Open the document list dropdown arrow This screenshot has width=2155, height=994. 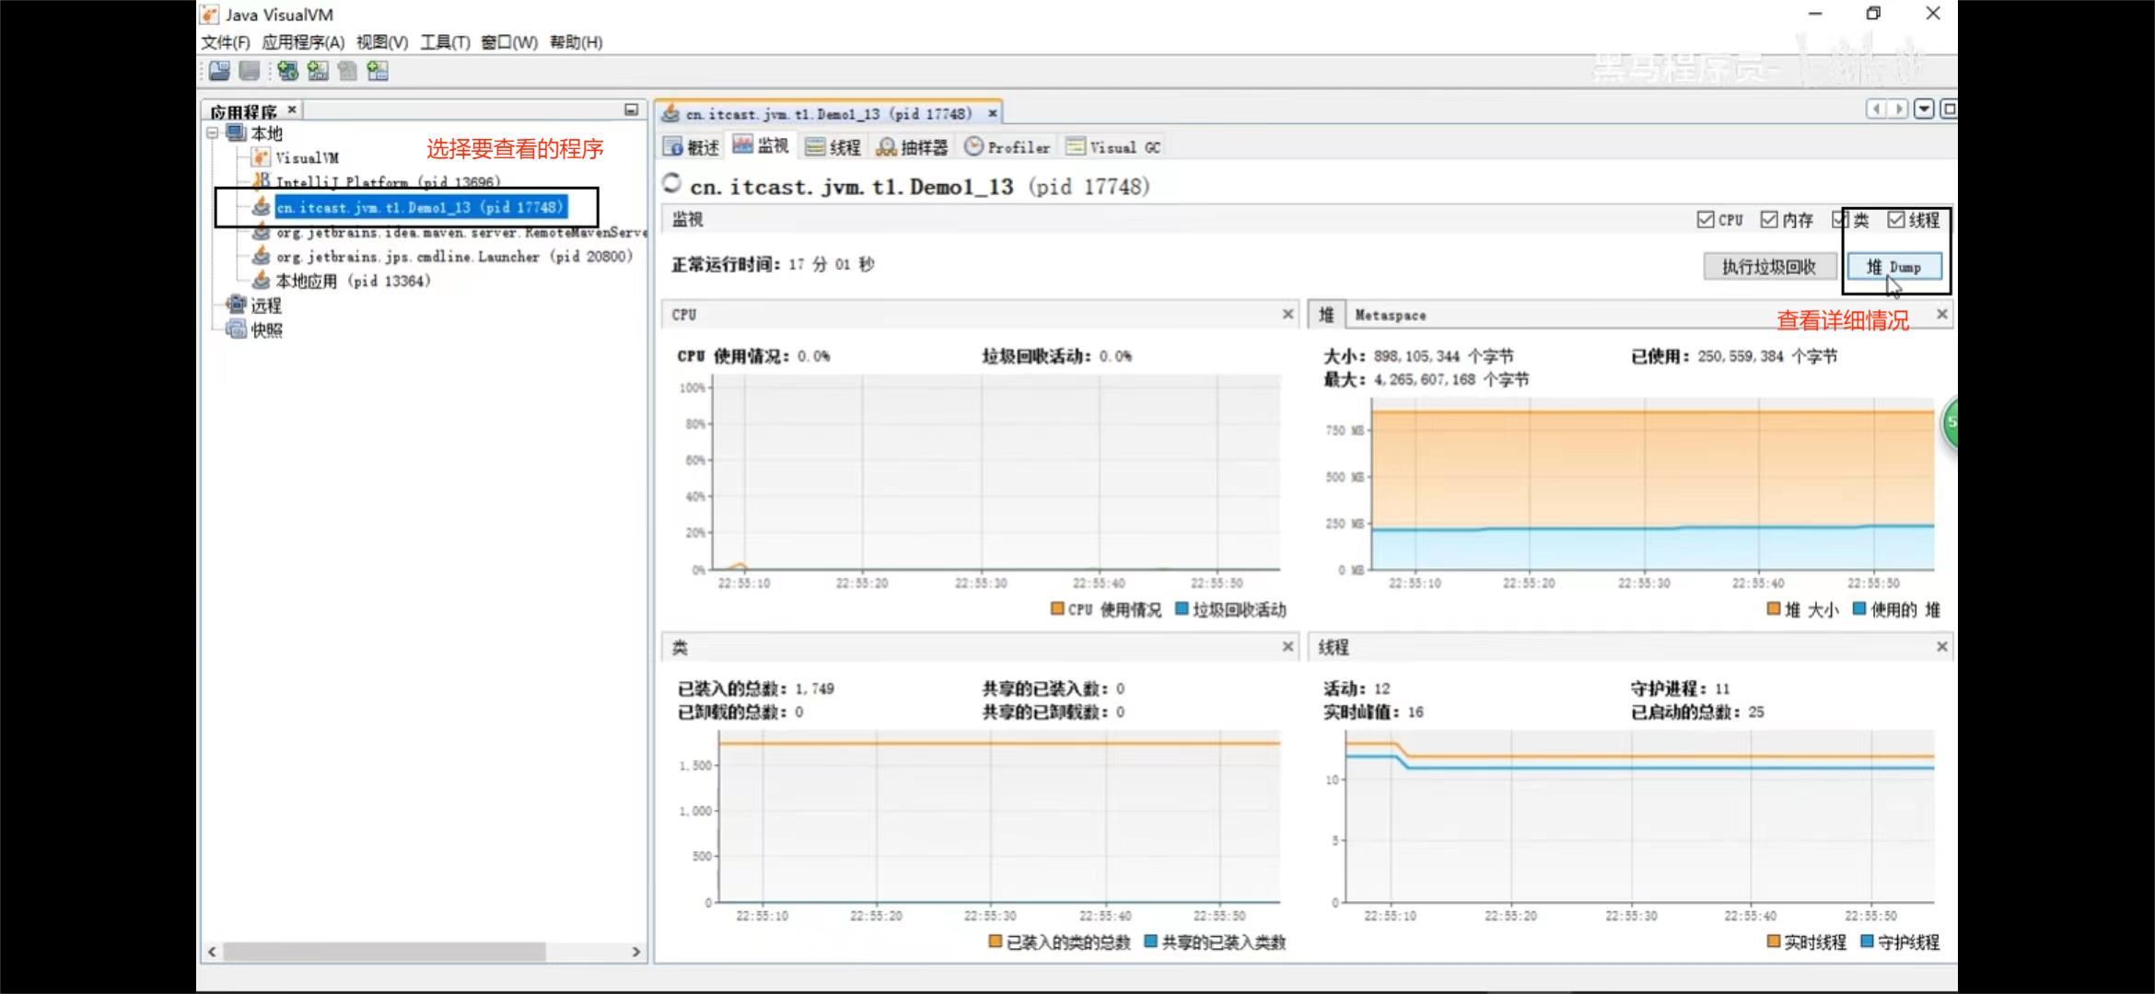(x=1924, y=110)
